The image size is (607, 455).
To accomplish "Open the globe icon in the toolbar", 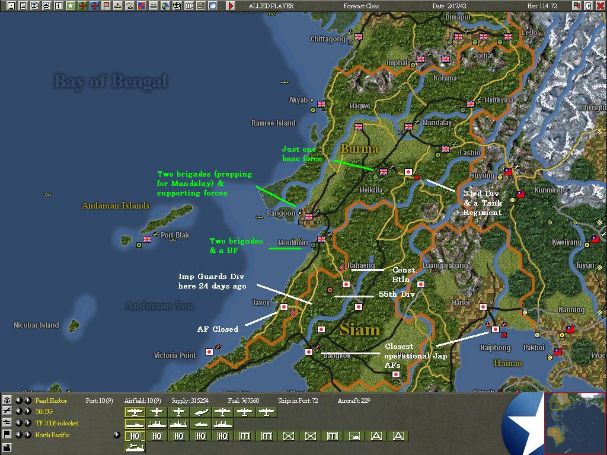I will [x=165, y=6].
